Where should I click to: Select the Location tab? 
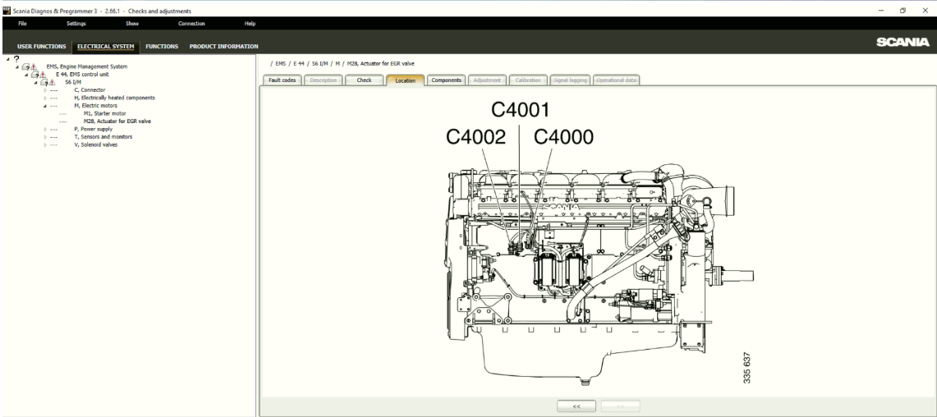pos(405,80)
